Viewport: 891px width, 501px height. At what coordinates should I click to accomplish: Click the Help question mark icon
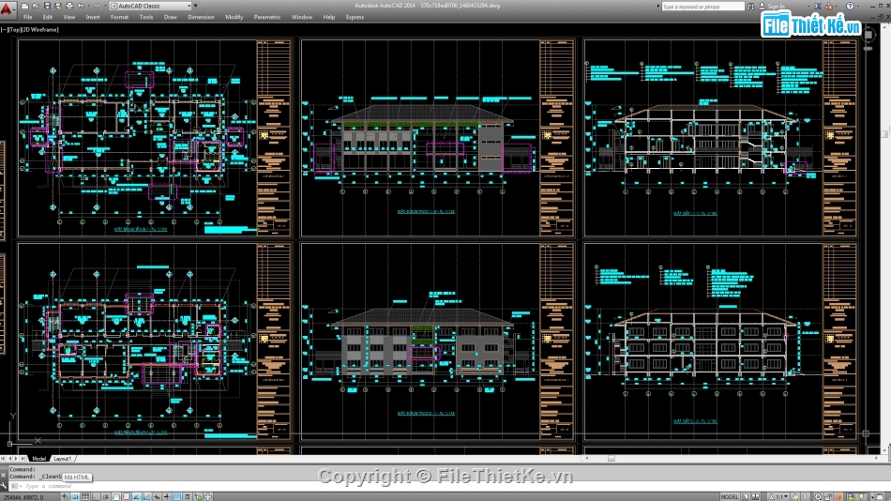coord(850,7)
